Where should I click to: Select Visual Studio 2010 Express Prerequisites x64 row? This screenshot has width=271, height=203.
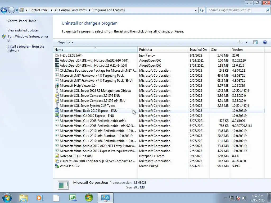point(159,151)
